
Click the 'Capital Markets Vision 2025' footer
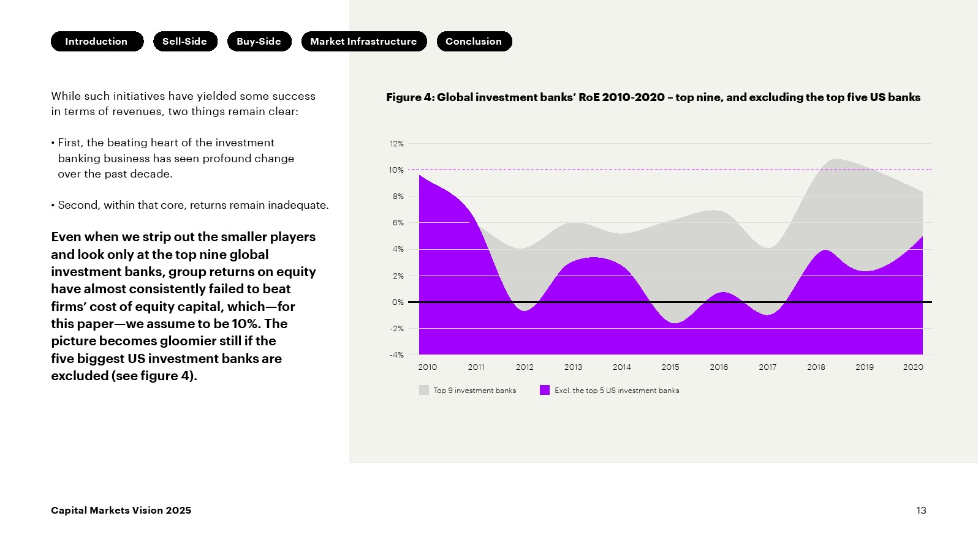pyautogui.click(x=121, y=511)
